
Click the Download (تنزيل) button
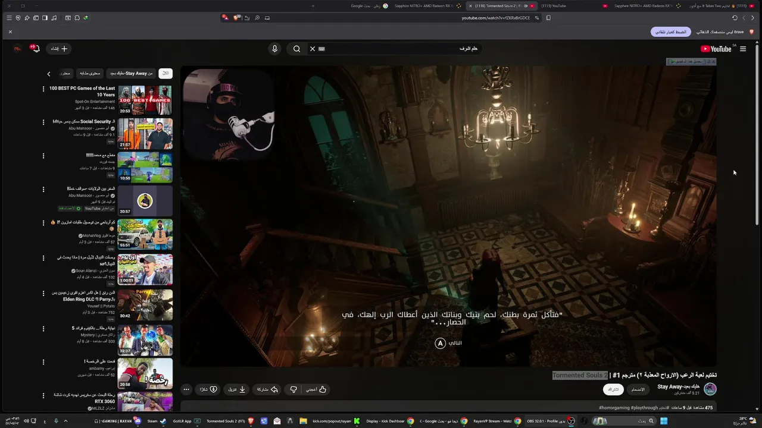click(x=236, y=389)
